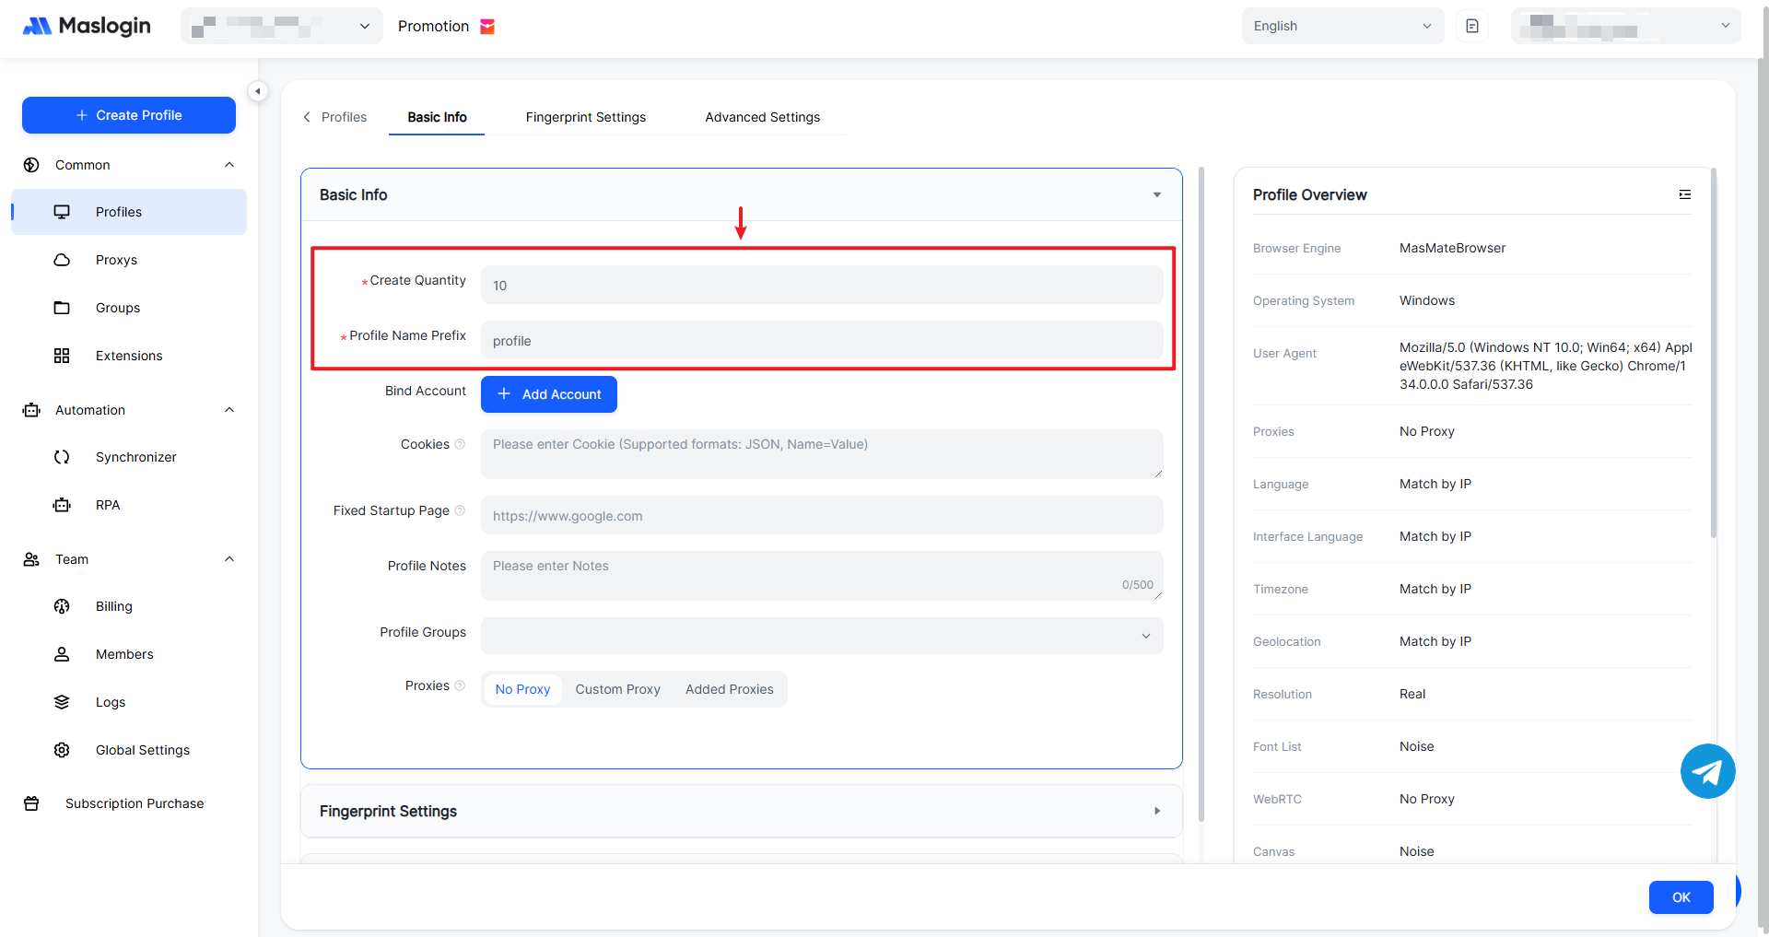Click the Promotion envelope icon

pyautogui.click(x=487, y=27)
